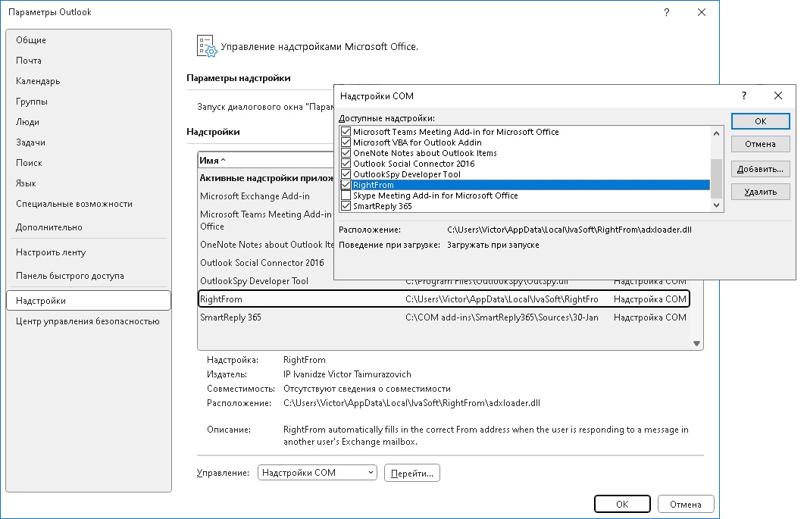Select 'OneNote Notes about Outlook' table row
This screenshot has width=807, height=519.
[x=266, y=245]
